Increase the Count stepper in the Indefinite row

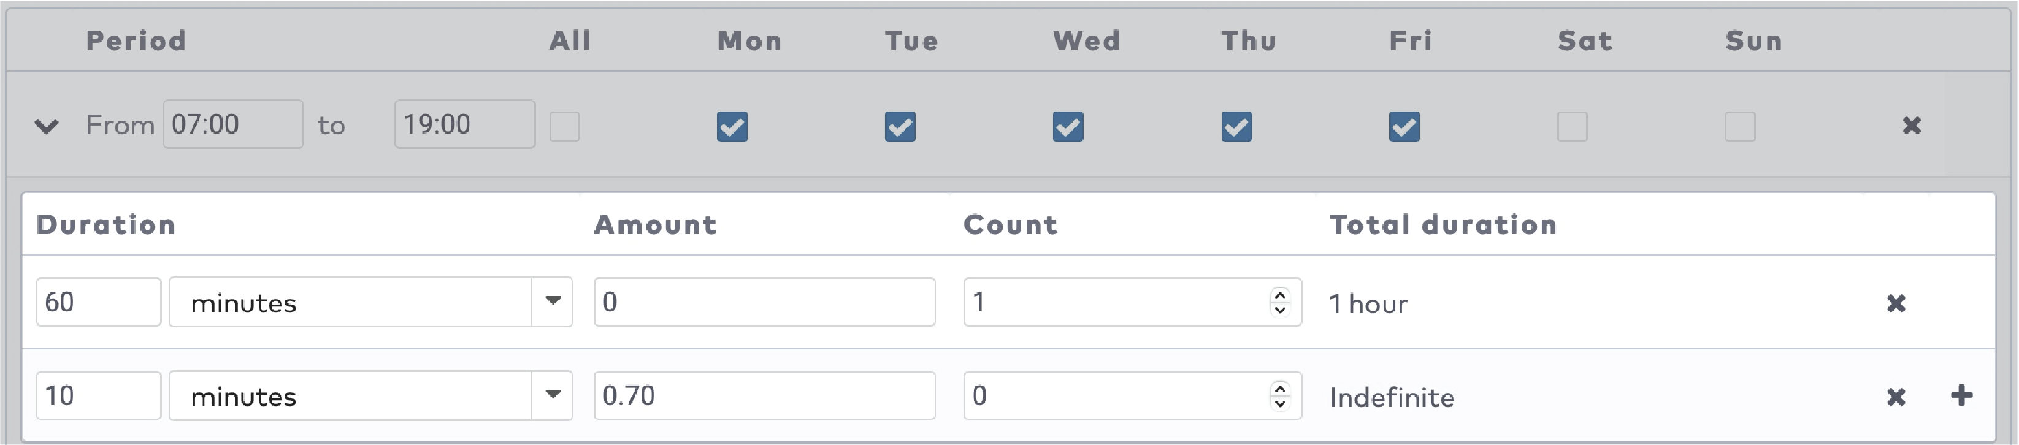pyautogui.click(x=1280, y=389)
